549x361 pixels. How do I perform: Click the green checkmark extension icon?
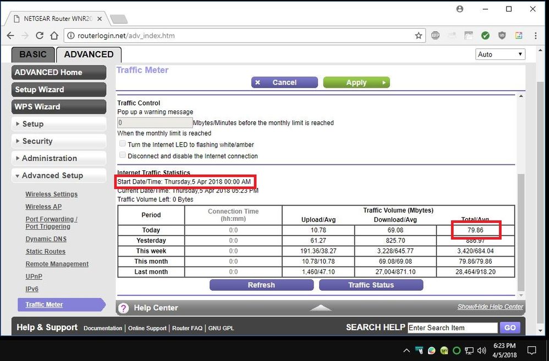[x=485, y=36]
